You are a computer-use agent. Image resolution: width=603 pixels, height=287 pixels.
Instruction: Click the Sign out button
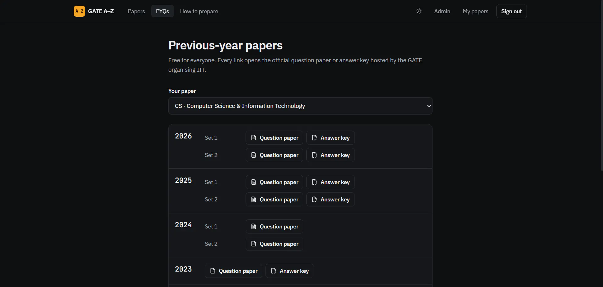(511, 11)
